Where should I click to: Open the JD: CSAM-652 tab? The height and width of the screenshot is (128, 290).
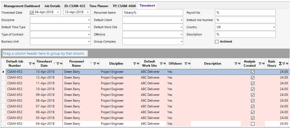point(75,6)
